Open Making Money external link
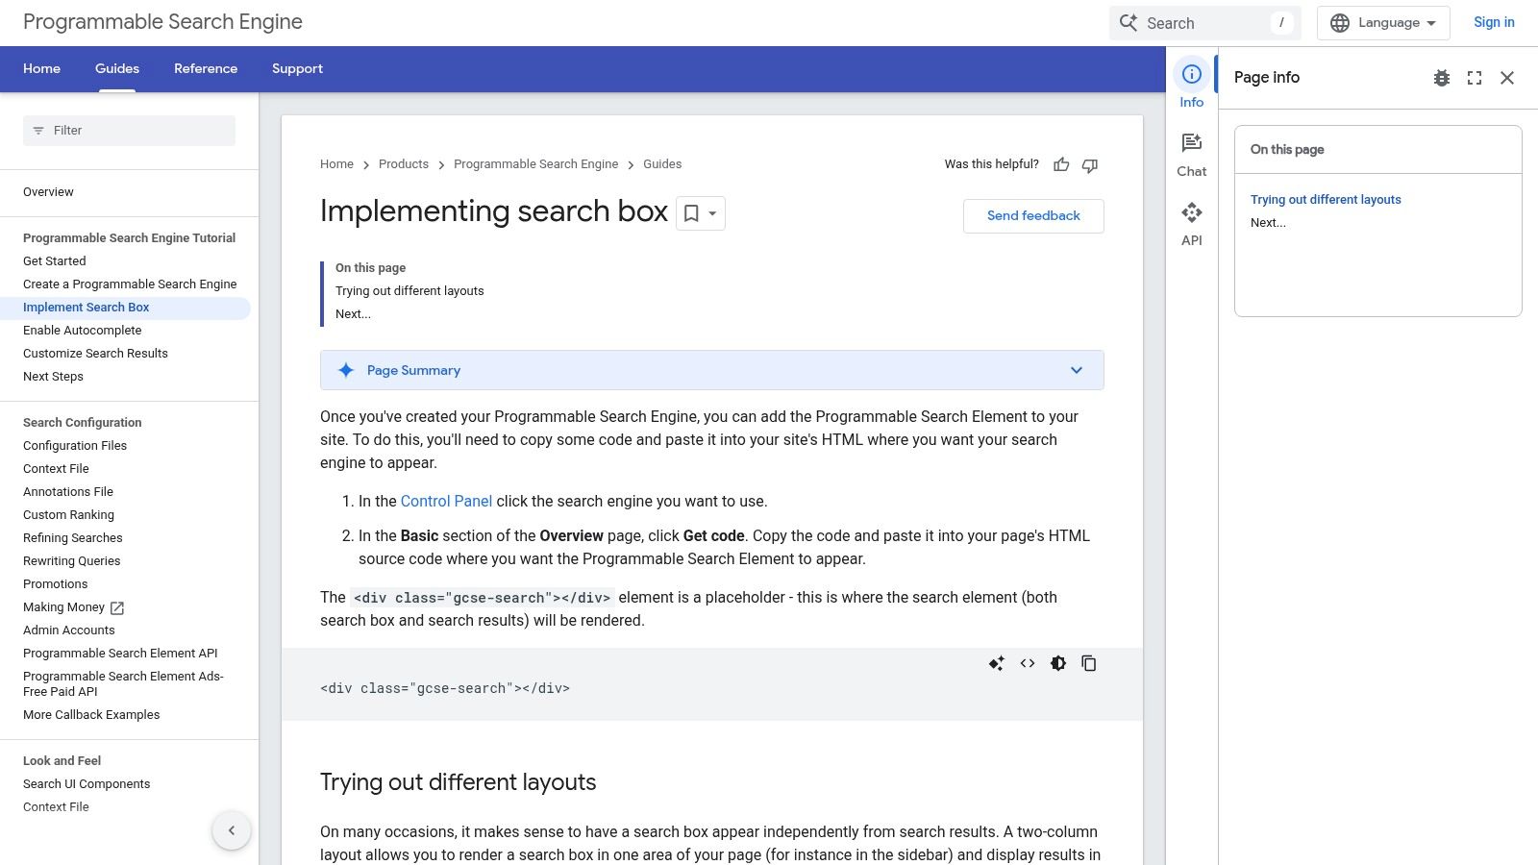This screenshot has height=865, width=1538. 74,607
